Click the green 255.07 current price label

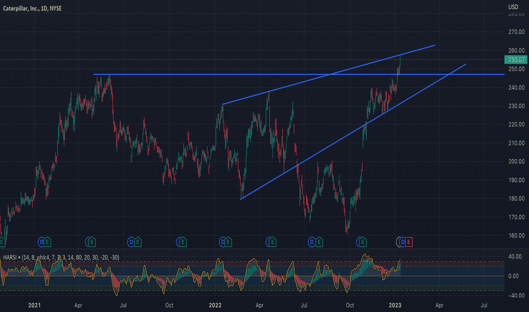[x=516, y=60]
